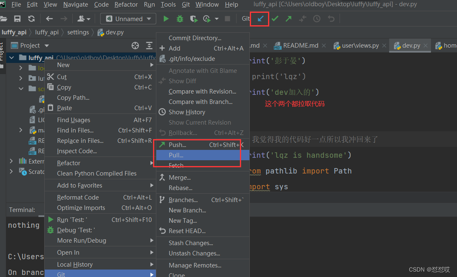This screenshot has width=457, height=277.
Task: Open the Refactor menu in menu bar
Action: pos(126,5)
